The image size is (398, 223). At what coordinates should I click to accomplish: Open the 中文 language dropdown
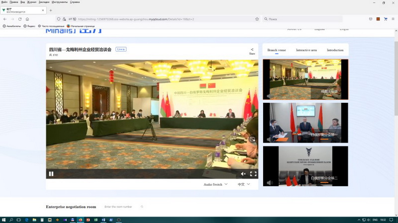[244, 184]
